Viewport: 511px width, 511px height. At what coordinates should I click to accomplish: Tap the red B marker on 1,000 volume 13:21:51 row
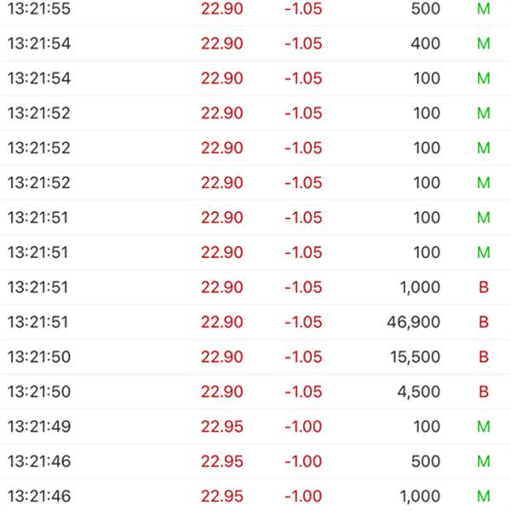tap(484, 287)
